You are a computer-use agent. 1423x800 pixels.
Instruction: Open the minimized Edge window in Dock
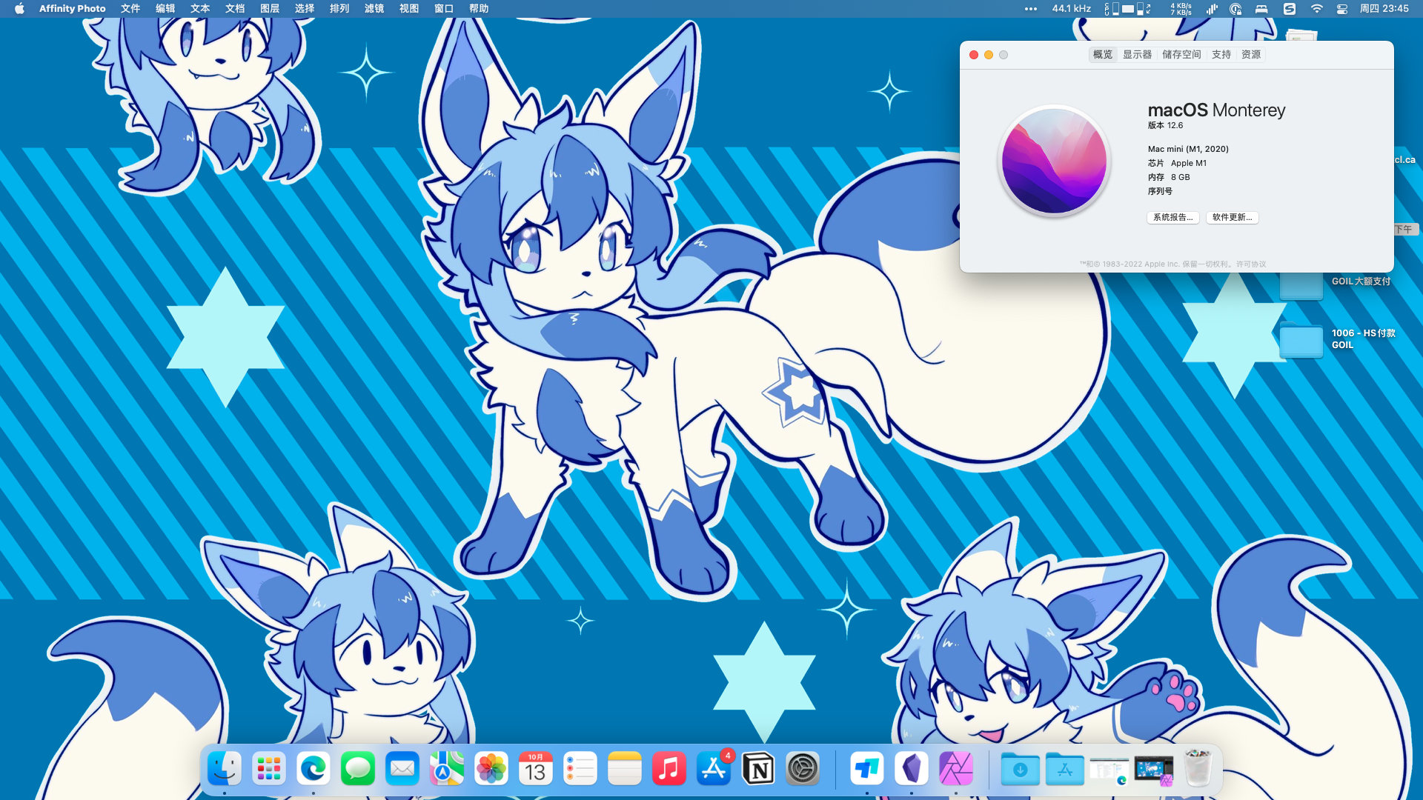click(1109, 770)
